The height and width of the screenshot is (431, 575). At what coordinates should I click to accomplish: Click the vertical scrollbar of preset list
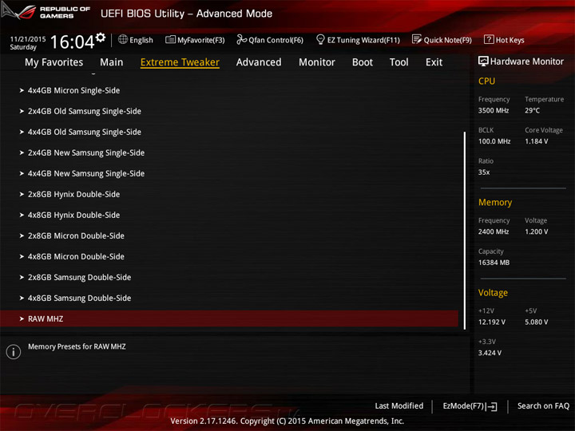(x=465, y=230)
